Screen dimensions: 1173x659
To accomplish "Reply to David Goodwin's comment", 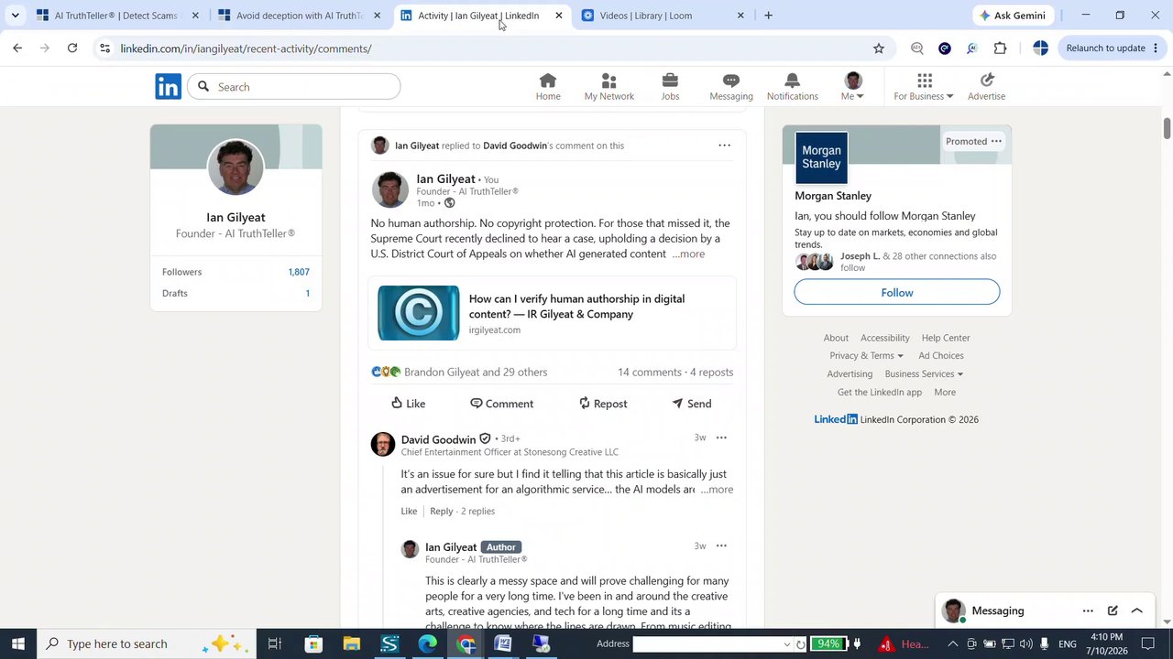I will coord(442,512).
